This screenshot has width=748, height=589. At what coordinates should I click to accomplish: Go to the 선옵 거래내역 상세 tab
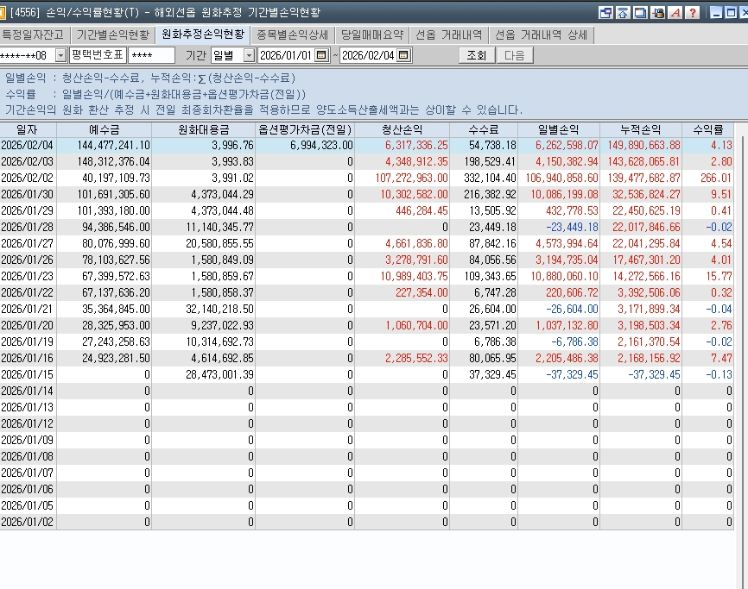(x=541, y=34)
